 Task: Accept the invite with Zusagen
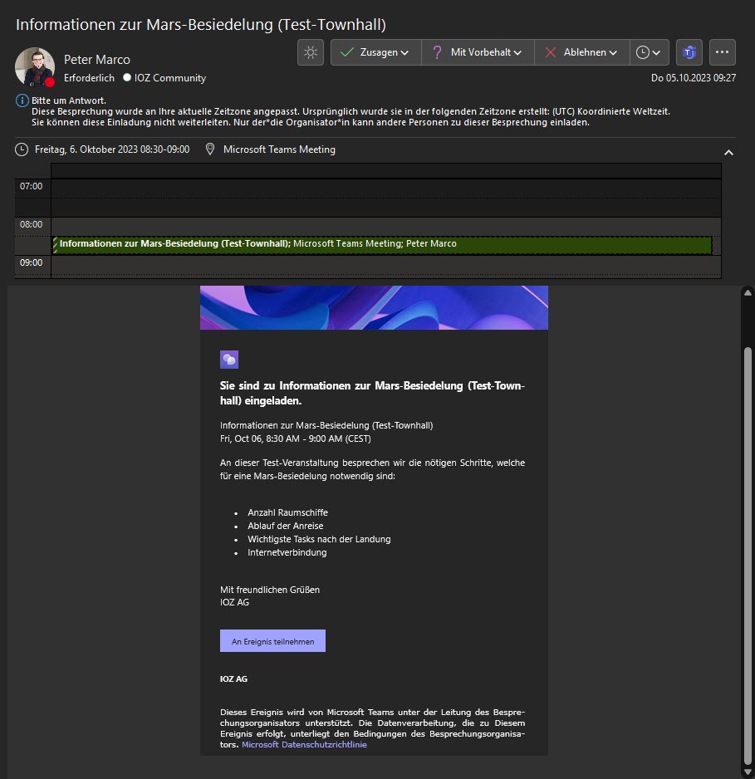(379, 52)
